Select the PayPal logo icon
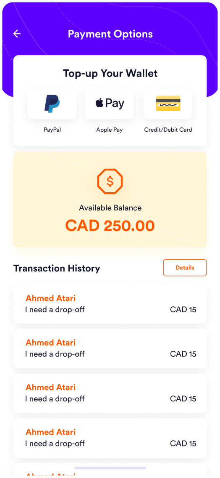220x478 pixels. pyautogui.click(x=52, y=104)
